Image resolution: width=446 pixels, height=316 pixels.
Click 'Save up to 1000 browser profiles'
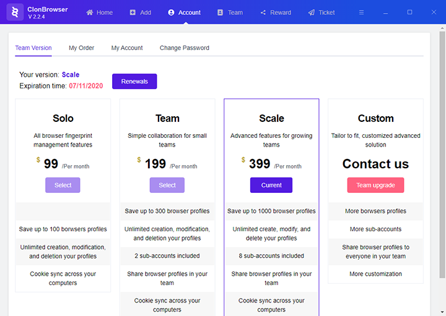click(x=271, y=211)
